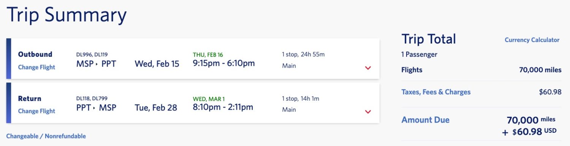Click the Trip Summary heading

coord(66,16)
